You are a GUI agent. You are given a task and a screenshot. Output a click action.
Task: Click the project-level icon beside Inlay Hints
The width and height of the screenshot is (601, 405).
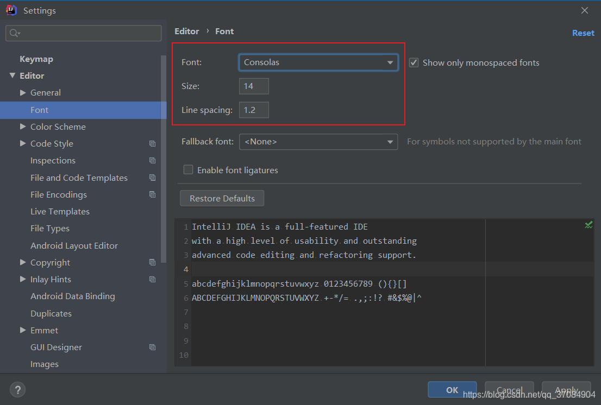pos(152,280)
